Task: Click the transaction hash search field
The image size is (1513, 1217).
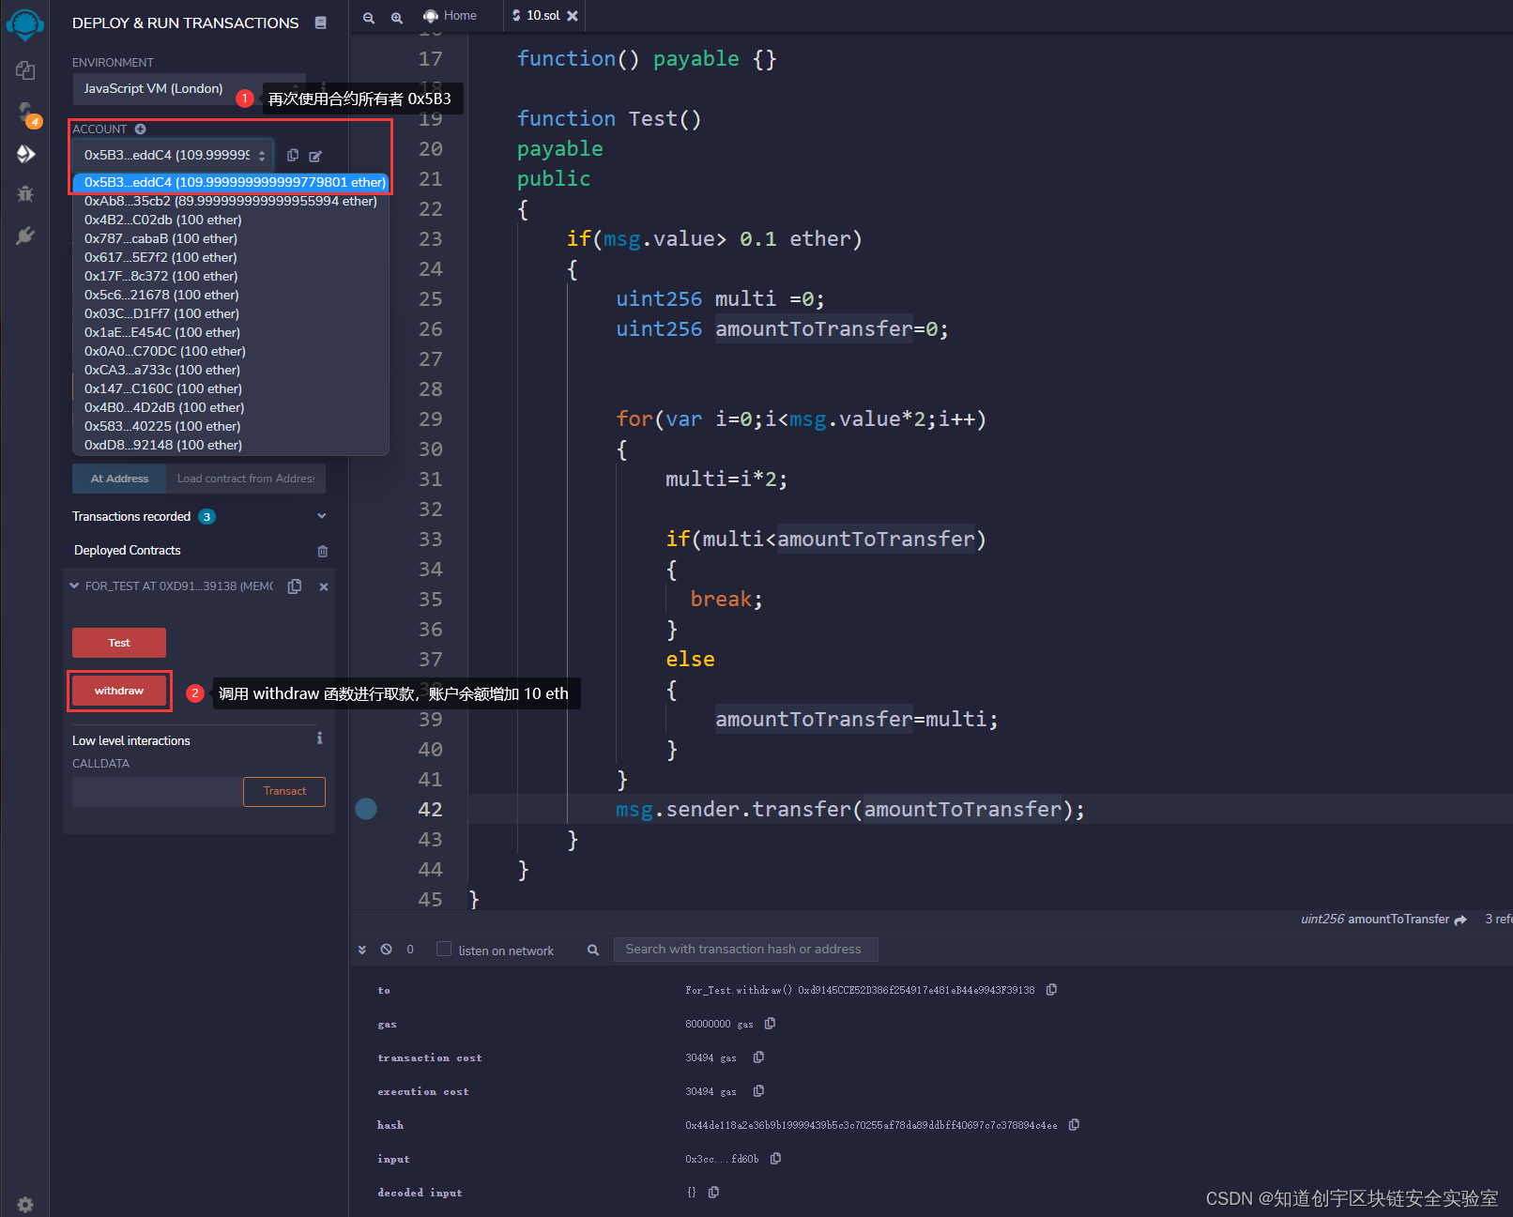Action: click(745, 950)
